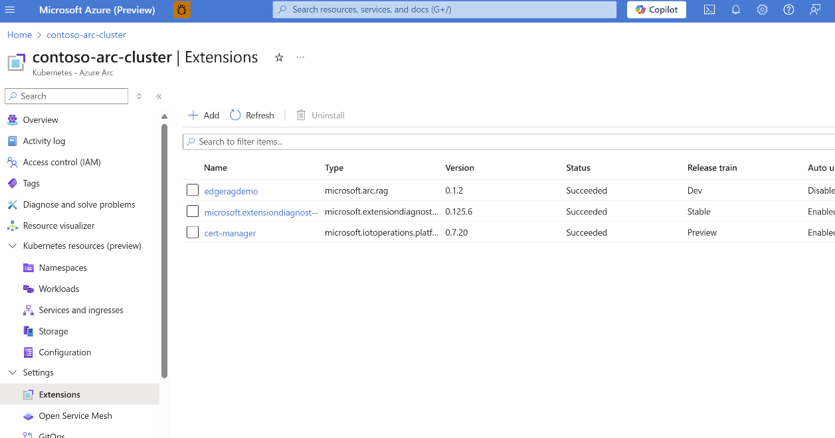Open Tags in the sidebar
The height and width of the screenshot is (438, 835).
[31, 184]
